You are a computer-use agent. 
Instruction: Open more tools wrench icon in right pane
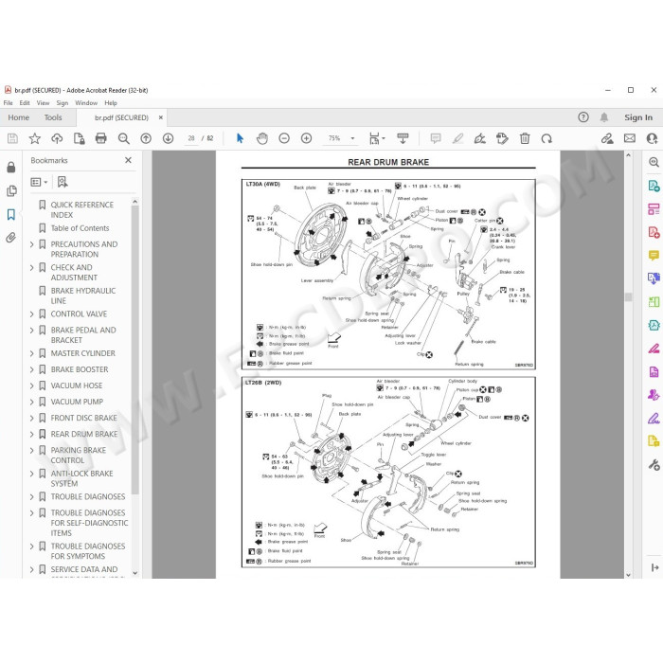pos(654,465)
